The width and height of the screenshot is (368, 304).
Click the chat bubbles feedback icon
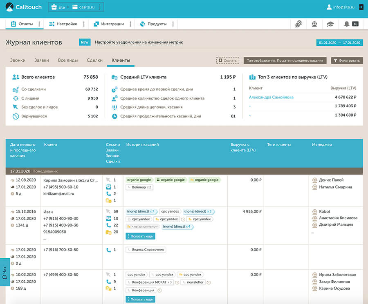click(299, 24)
